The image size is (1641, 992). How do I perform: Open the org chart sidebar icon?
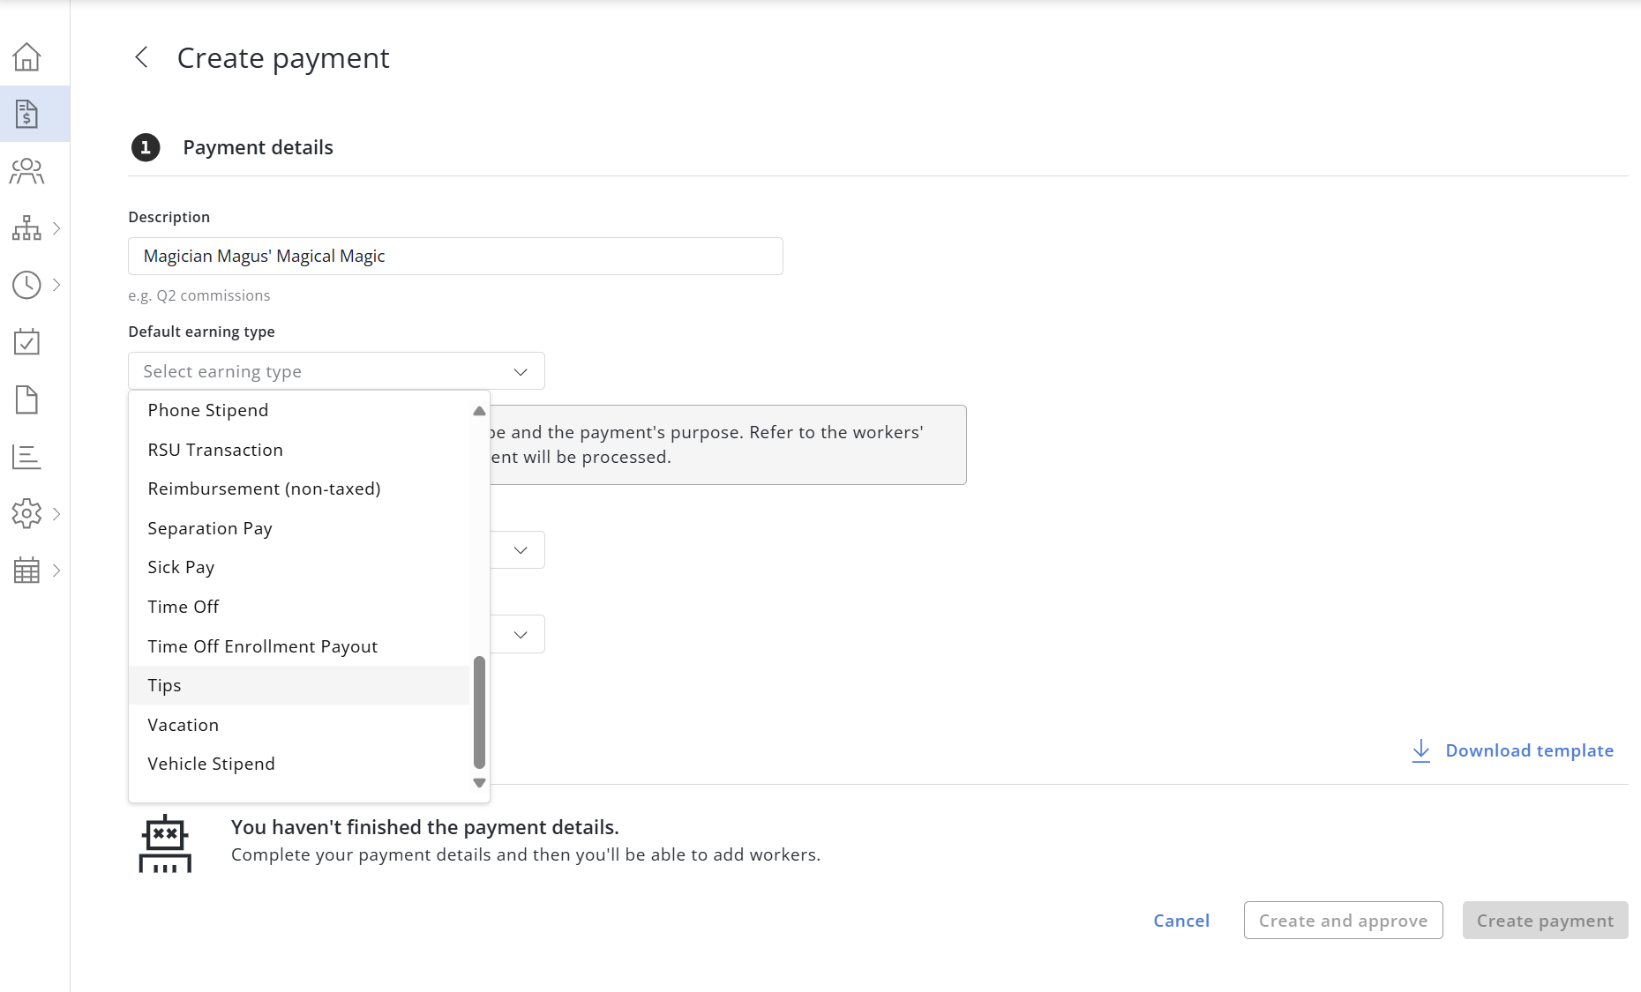26,228
